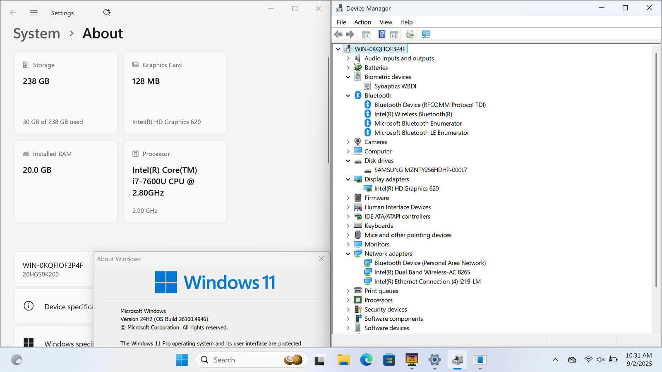Open Task View from the taskbar

(319, 360)
